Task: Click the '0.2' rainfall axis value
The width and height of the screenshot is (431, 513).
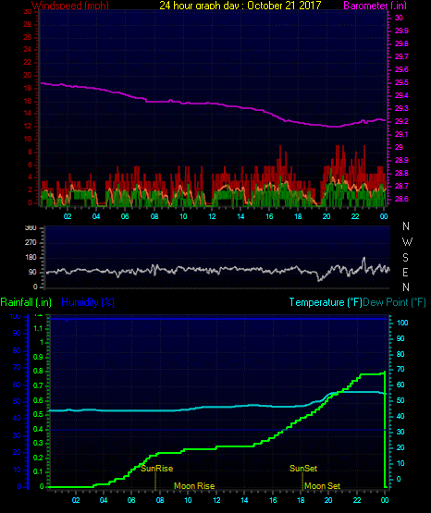Action: (x=38, y=458)
